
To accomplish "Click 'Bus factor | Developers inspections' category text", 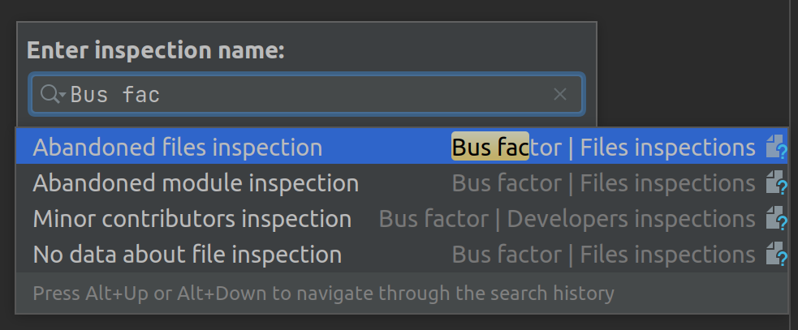I will 567,219.
